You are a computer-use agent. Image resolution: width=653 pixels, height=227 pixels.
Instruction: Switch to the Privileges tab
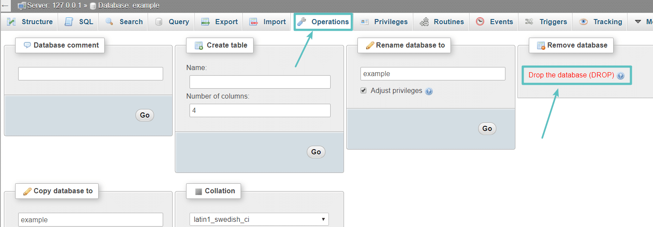390,22
